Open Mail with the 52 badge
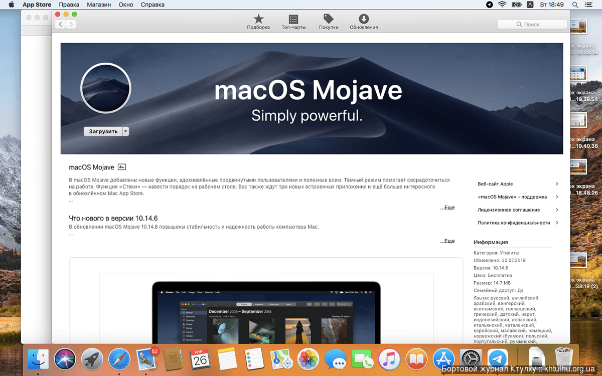Screen dimensions: 602x376 click(147, 359)
